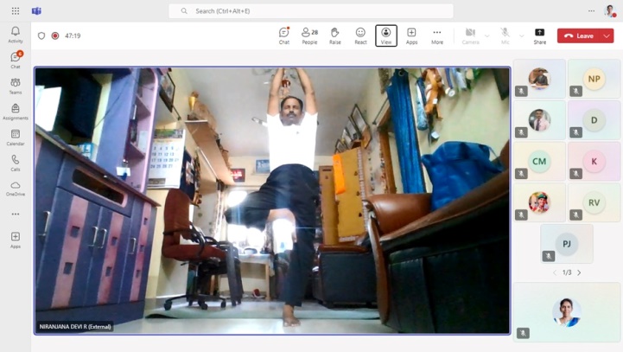Select the woman's self-view tile below the pager
Image resolution: width=623 pixels, height=352 pixels.
pos(567,312)
